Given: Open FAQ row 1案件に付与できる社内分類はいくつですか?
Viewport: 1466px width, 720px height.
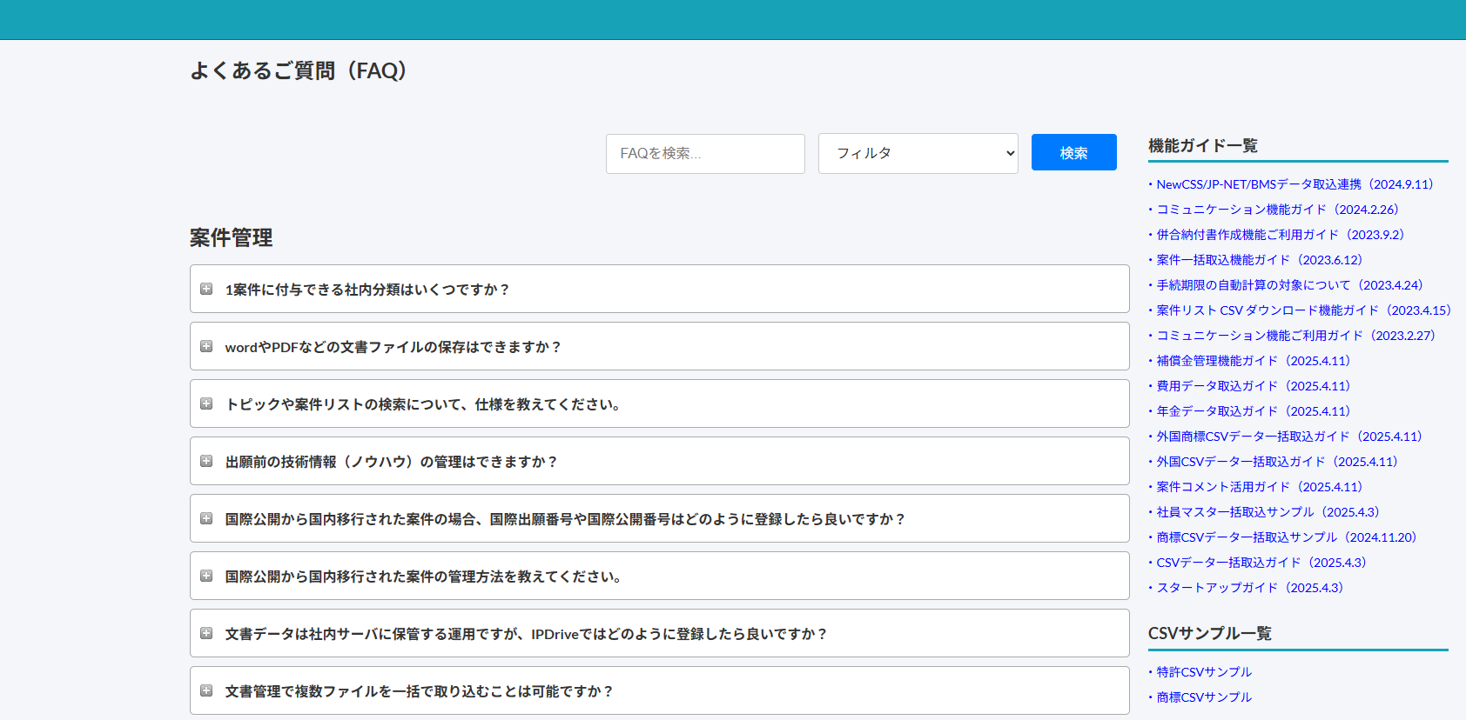Looking at the screenshot, I should [659, 289].
